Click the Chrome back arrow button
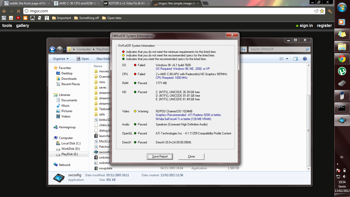Viewport: 350px width, 197px height. (4, 11)
